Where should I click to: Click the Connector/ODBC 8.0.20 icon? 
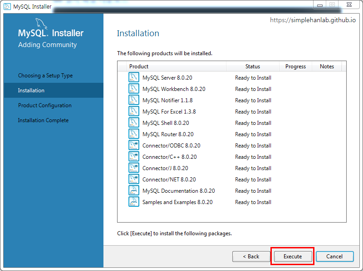[x=133, y=145]
